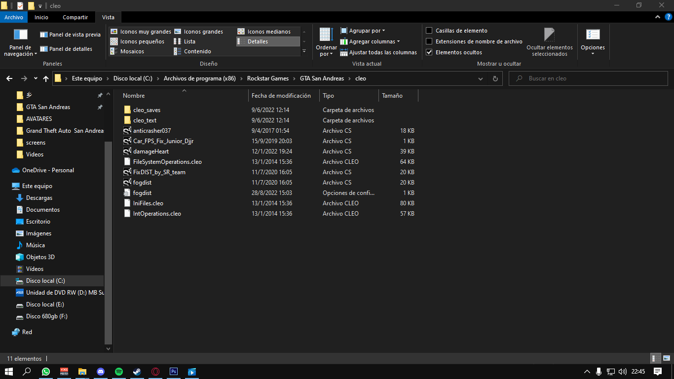Refresh the cleo folder view
The width and height of the screenshot is (674, 379).
coord(495,78)
